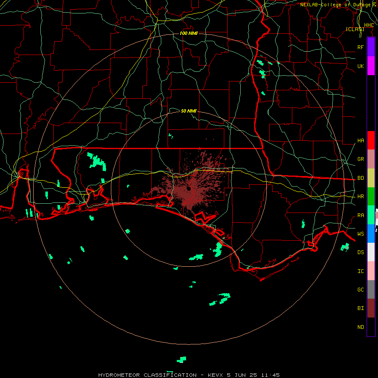Click the [CLAS] unit label

pyautogui.click(x=355, y=29)
